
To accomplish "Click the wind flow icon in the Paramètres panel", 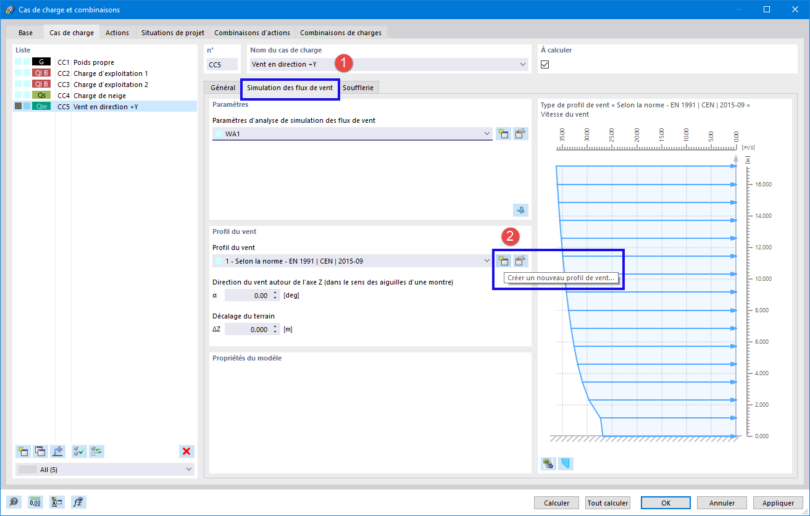I will tap(521, 210).
